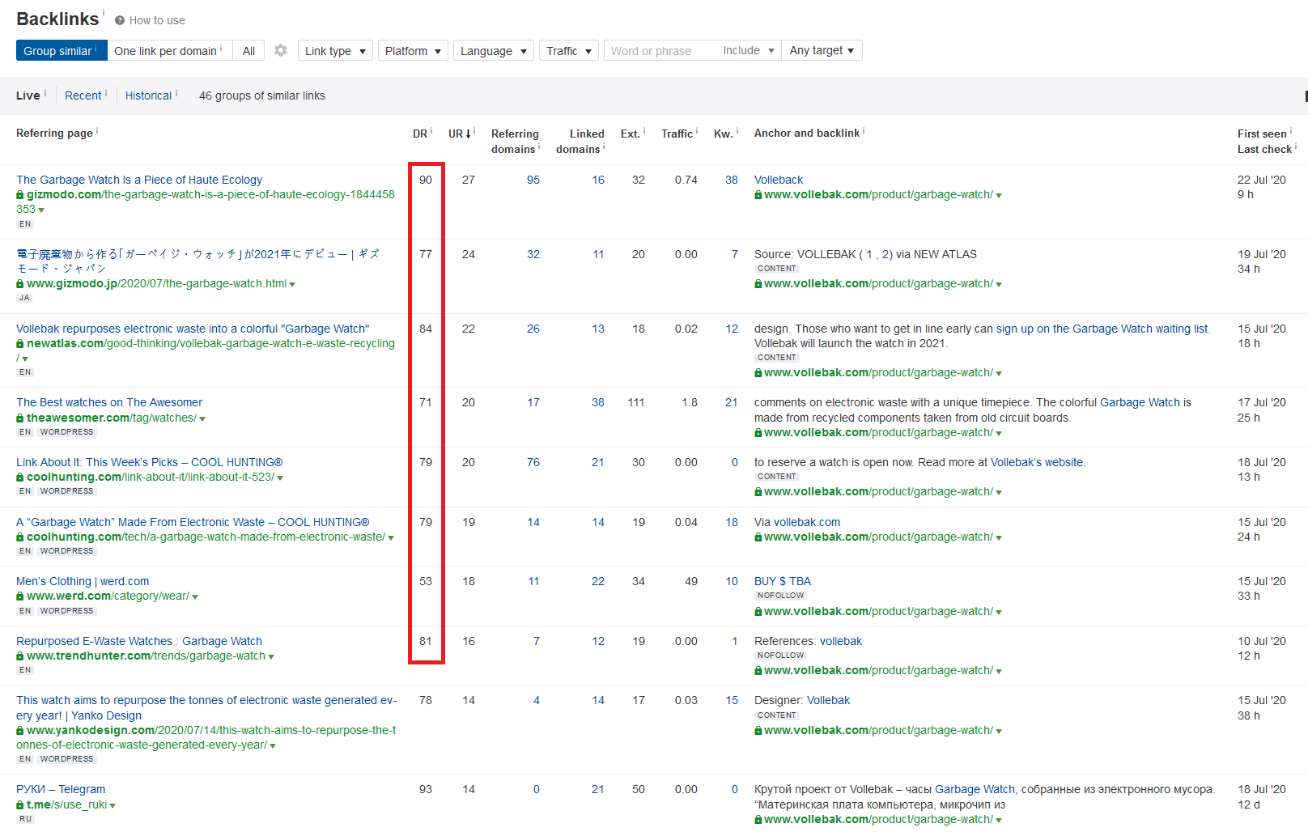Open the Include filter dropdown
The height and width of the screenshot is (832, 1308).
749,50
